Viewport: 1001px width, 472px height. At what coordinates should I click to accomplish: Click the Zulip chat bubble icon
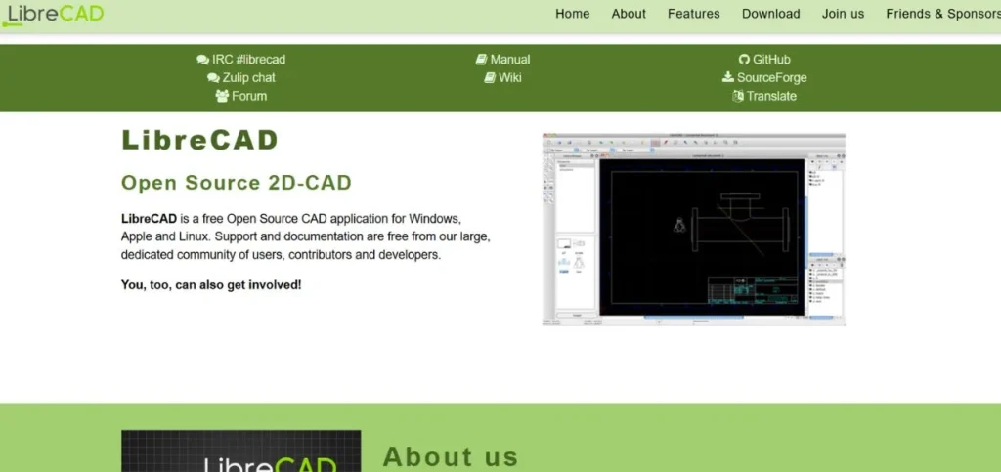(x=213, y=78)
